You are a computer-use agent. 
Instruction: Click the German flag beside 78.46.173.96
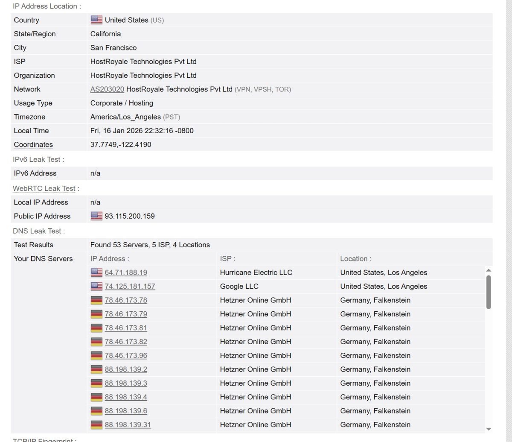[x=96, y=356]
